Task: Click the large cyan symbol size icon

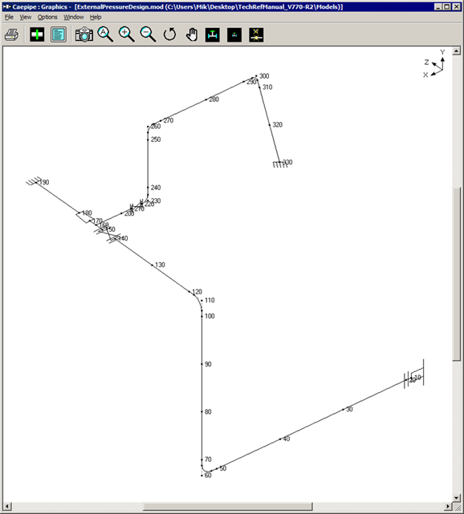Action: tap(212, 34)
